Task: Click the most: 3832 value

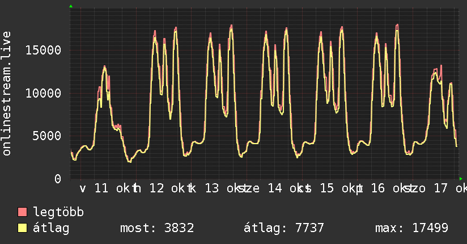Action: (157, 228)
